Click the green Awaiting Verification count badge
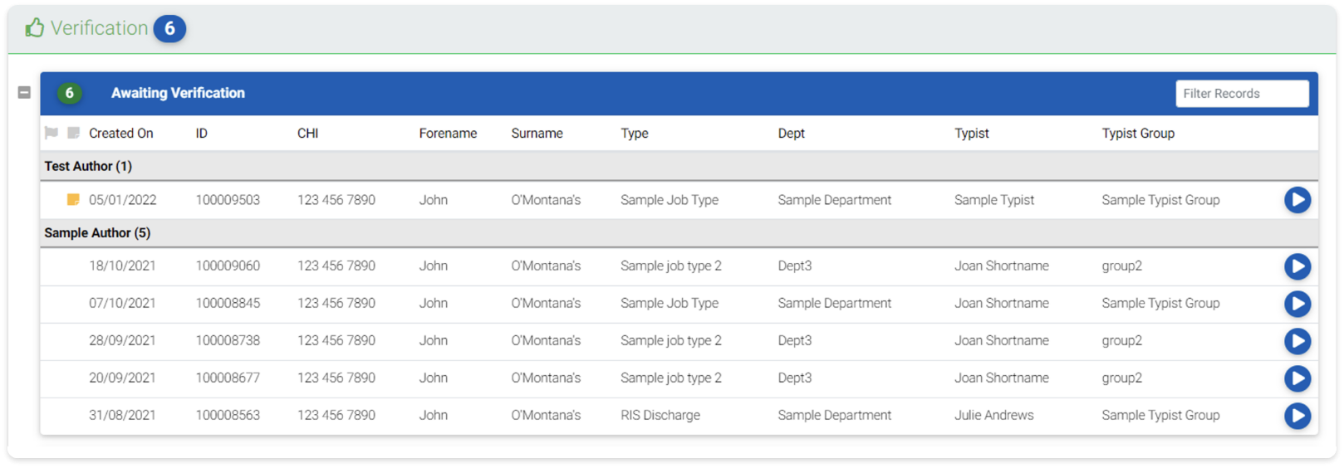This screenshot has width=1344, height=468. point(70,93)
